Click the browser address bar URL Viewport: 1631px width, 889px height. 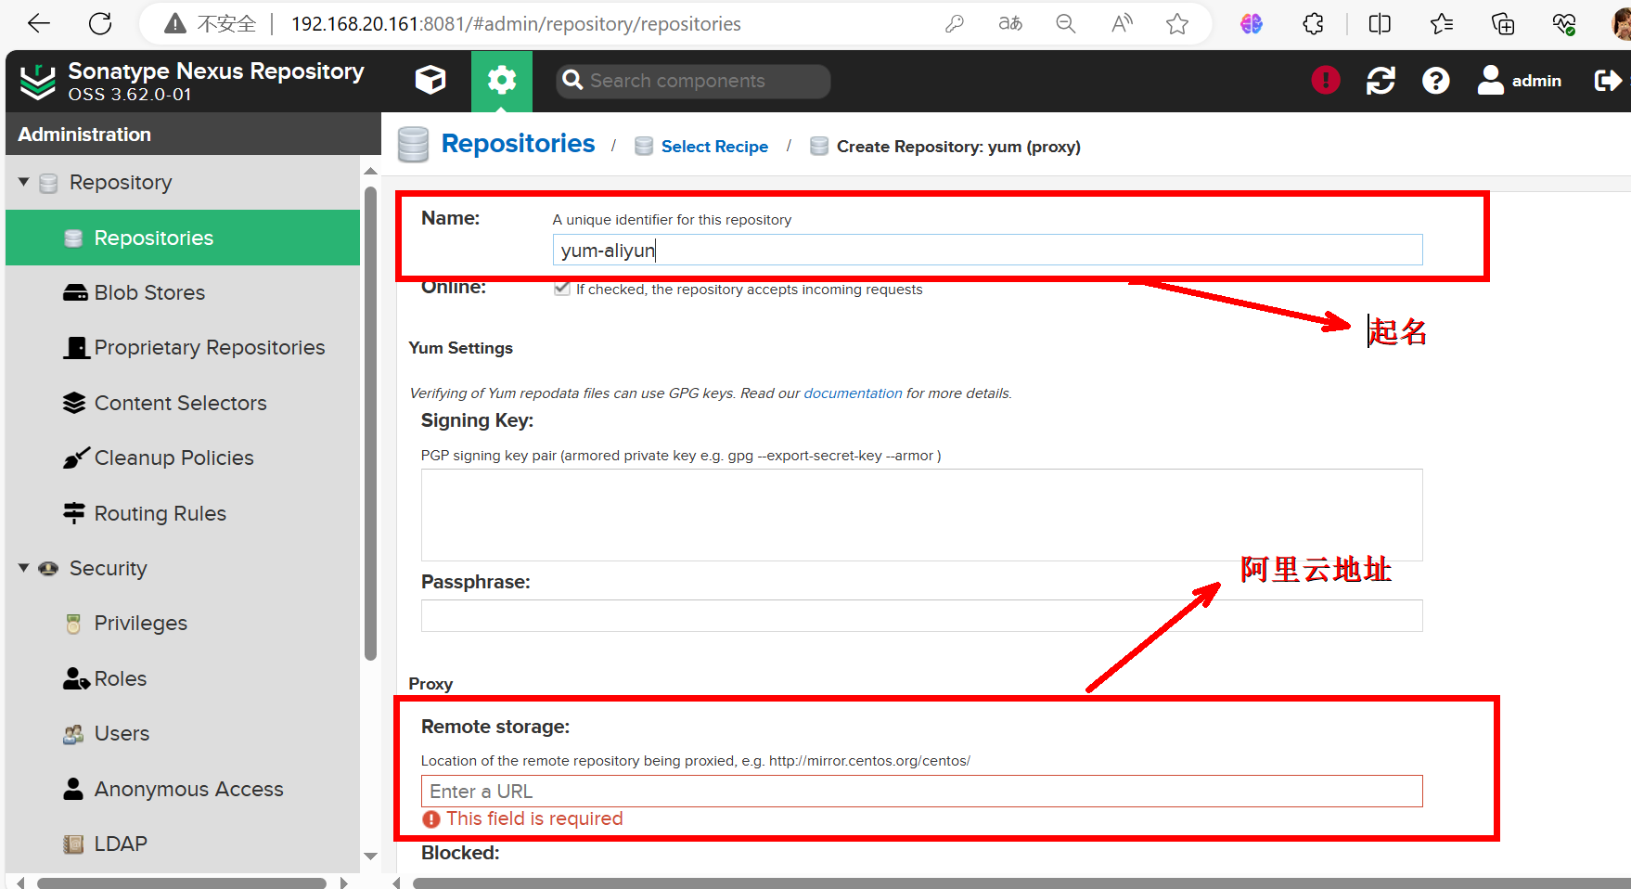point(516,23)
